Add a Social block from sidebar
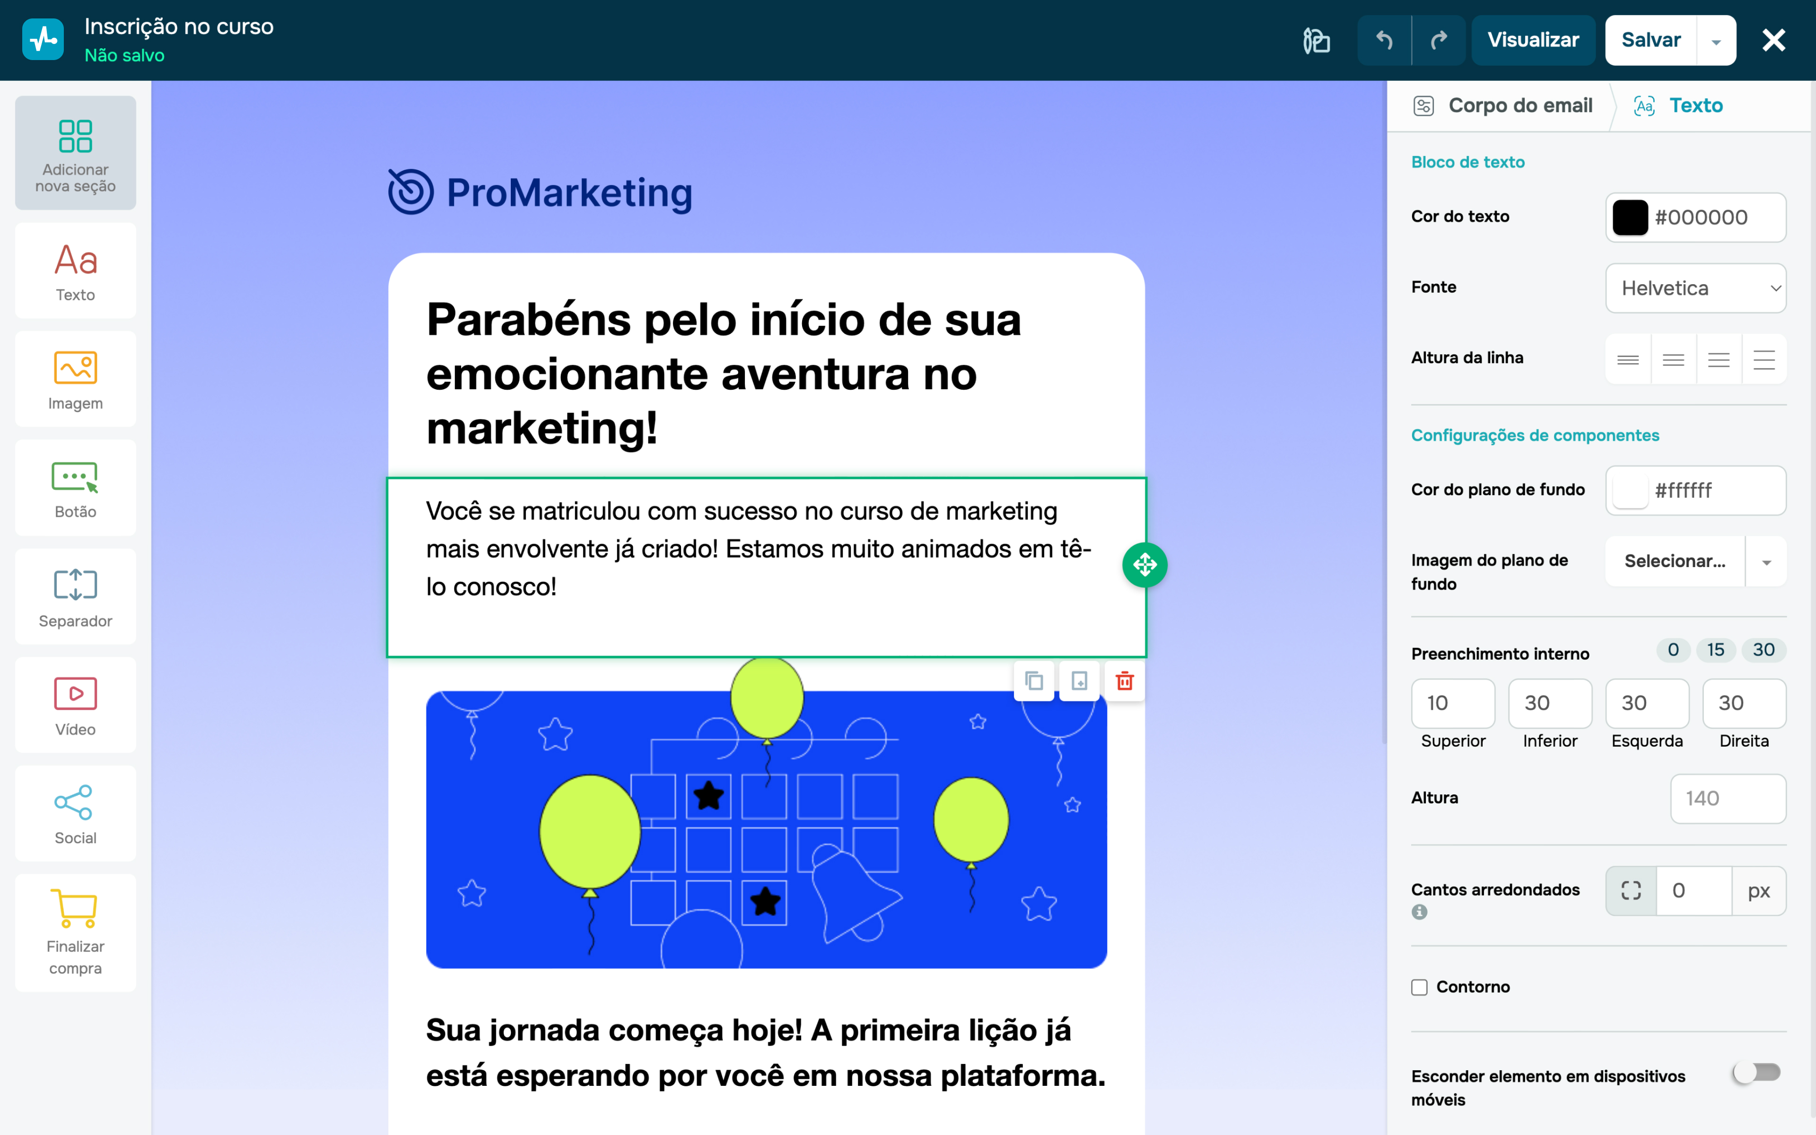The width and height of the screenshot is (1816, 1135). click(x=75, y=814)
